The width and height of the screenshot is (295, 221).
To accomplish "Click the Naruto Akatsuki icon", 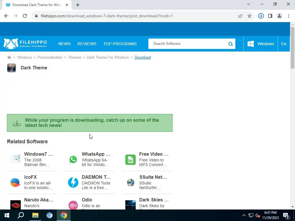I will pyautogui.click(x=16, y=205).
